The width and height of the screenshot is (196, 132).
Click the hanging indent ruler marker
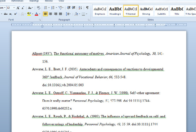(x=42, y=25)
